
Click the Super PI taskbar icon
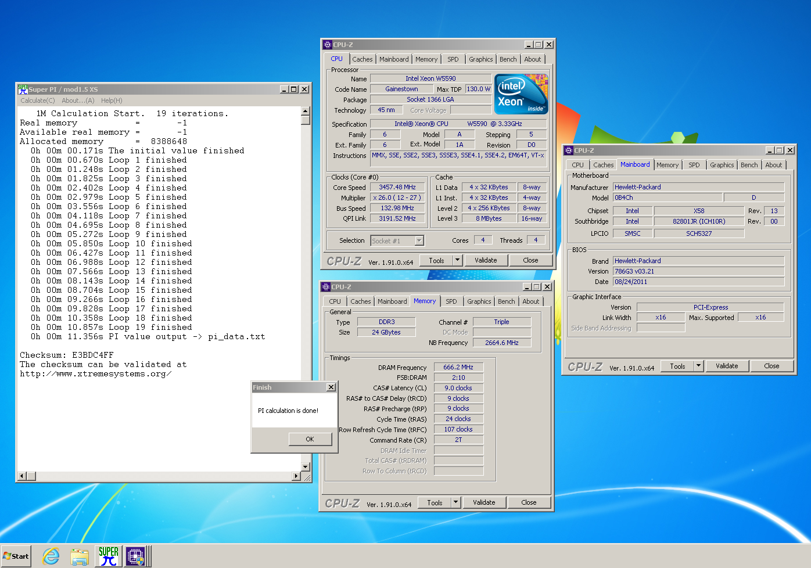[x=108, y=556]
